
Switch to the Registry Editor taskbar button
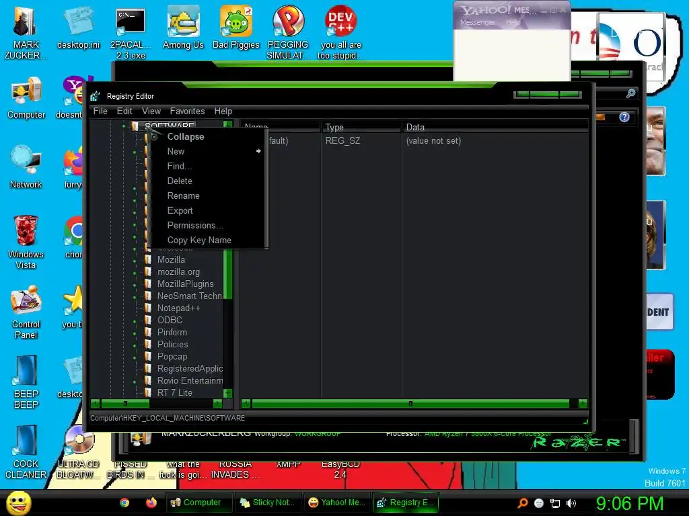coord(406,503)
